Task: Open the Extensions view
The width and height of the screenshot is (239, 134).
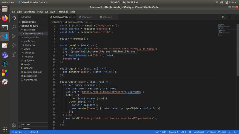Action: pyautogui.click(x=14, y=55)
